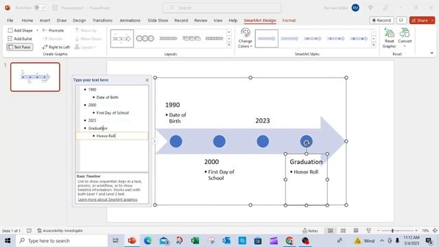Switch to Normal view icon
Screen dimensions: 439x247
pos(331,231)
